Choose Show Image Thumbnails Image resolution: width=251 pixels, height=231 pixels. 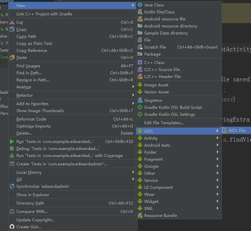pos(72,110)
